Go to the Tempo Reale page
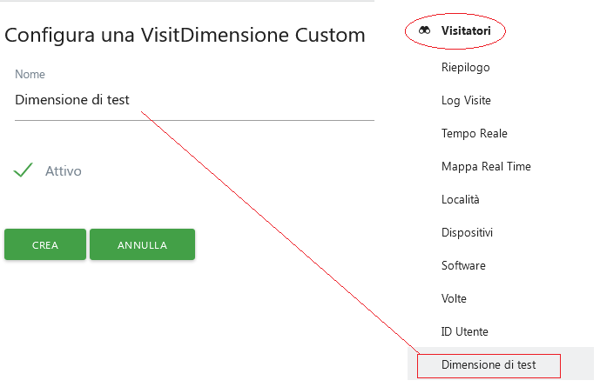The width and height of the screenshot is (600, 387). coord(474,133)
